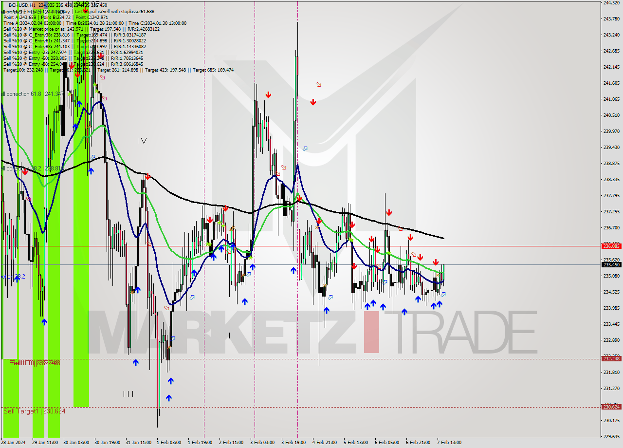
Task: Click the 'Sell %20 @ Entry -88: 254.94' line
Action: 73,64
